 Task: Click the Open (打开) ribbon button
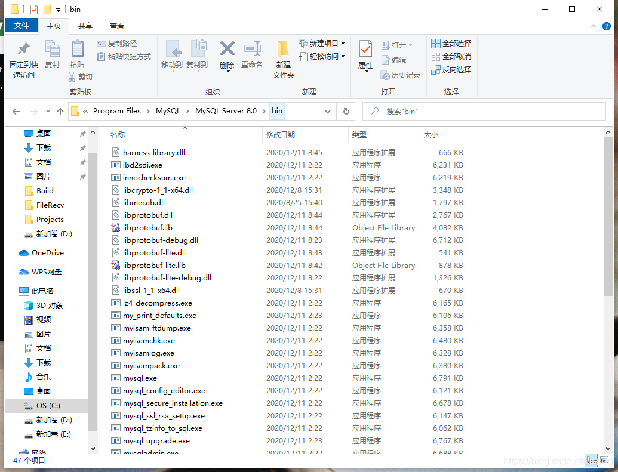click(397, 45)
